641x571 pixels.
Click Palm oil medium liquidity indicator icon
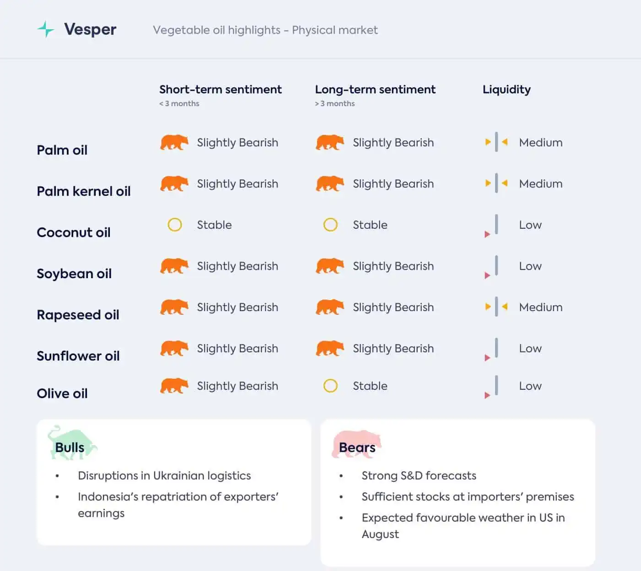point(496,142)
